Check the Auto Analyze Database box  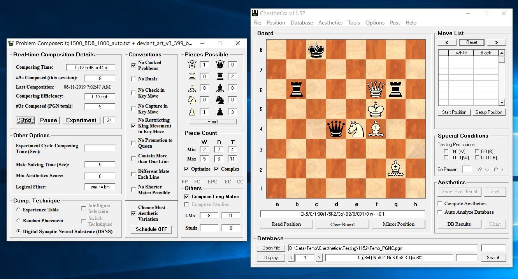coord(440,212)
